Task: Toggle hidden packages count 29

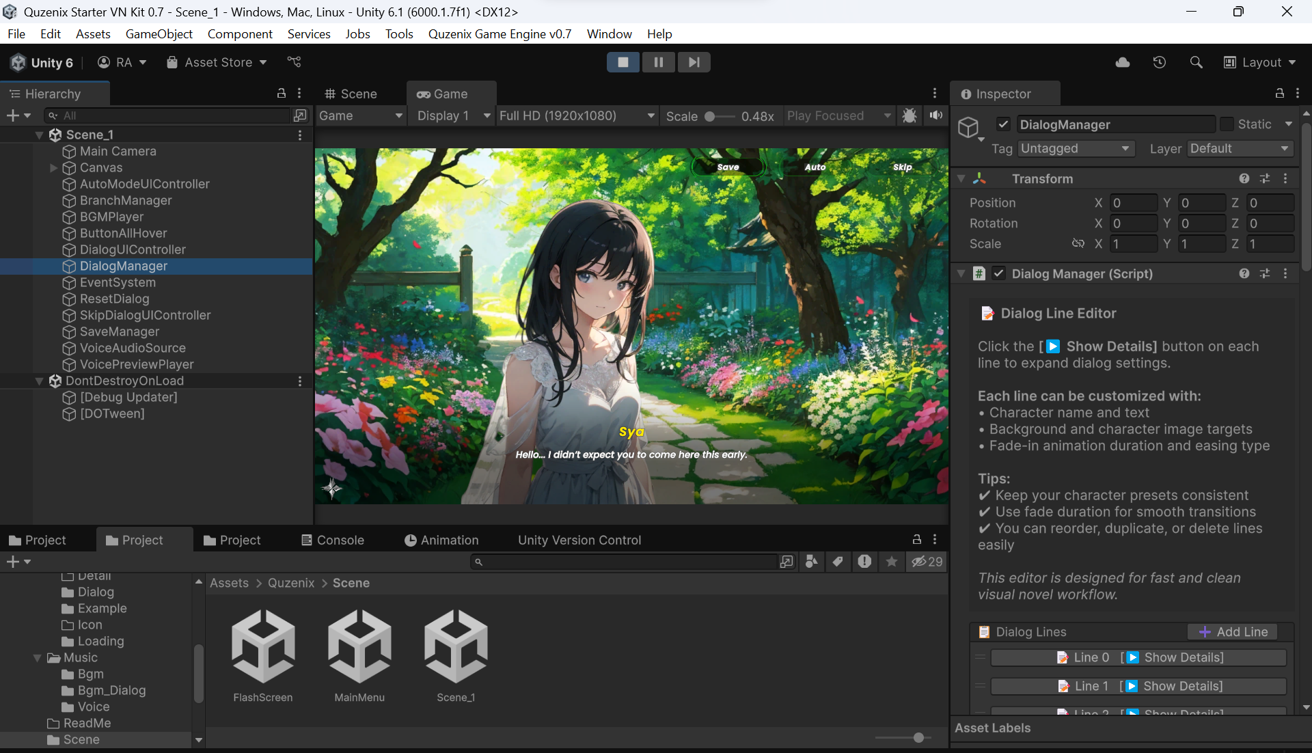Action: coord(927,562)
